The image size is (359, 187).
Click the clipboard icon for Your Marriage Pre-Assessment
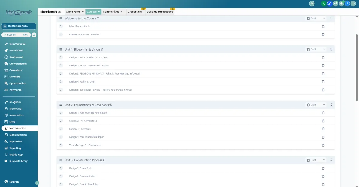click(x=323, y=145)
